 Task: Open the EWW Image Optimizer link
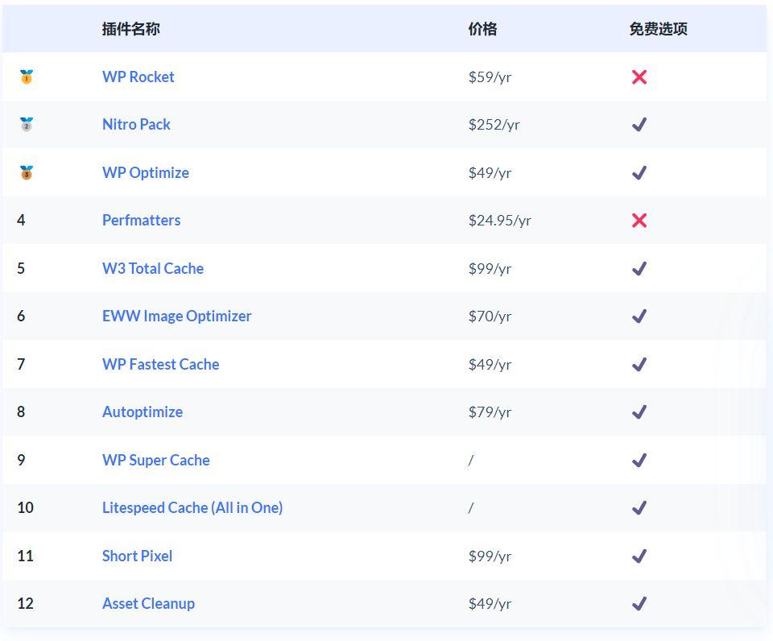click(x=176, y=316)
